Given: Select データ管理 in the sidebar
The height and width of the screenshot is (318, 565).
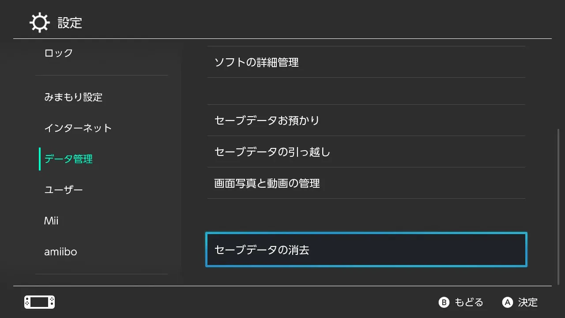Looking at the screenshot, I should coord(68,159).
